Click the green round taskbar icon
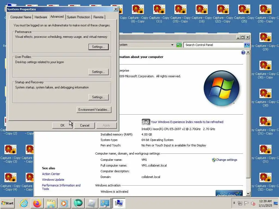The image size is (279, 209). pyautogui.click(x=78, y=203)
